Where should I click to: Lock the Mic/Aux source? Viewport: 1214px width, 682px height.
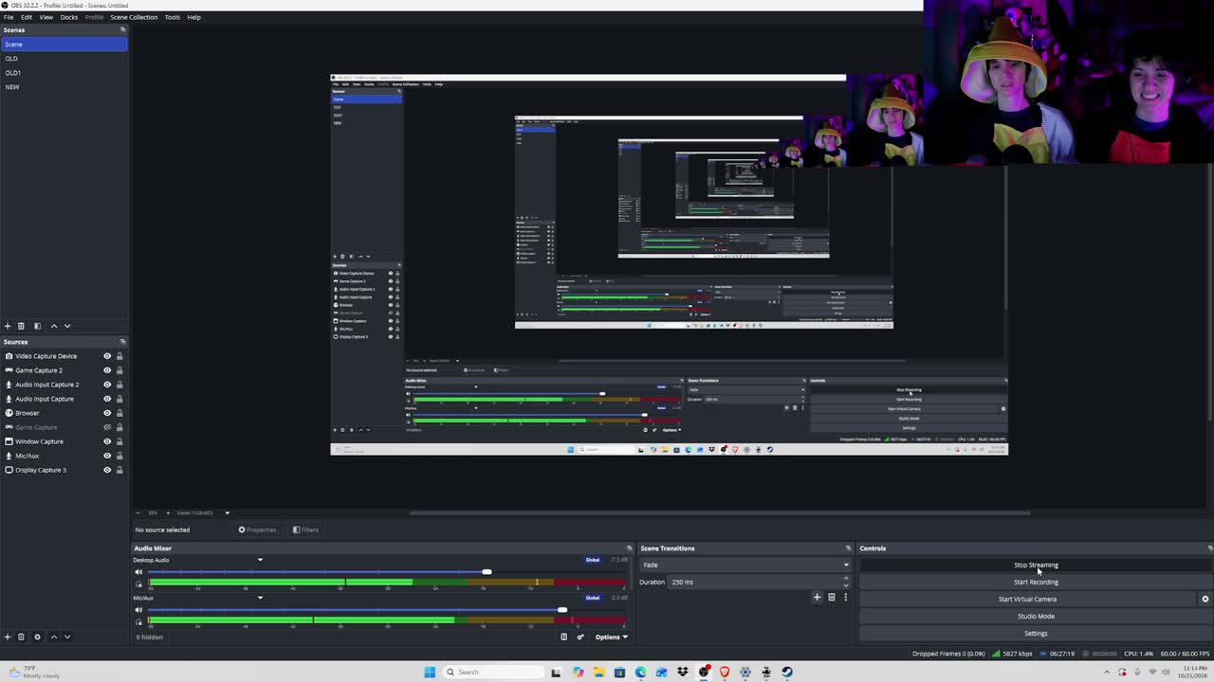(x=120, y=456)
